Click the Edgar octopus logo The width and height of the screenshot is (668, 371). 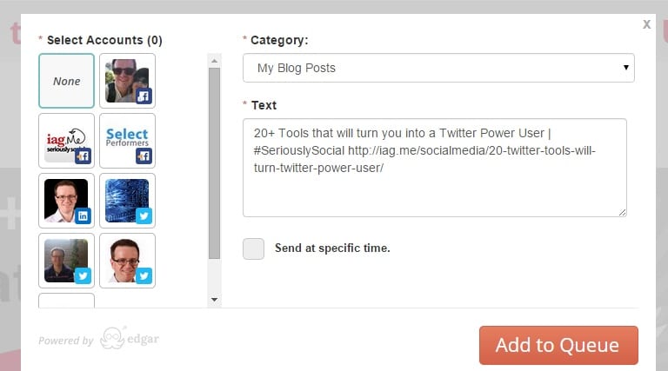[112, 338]
